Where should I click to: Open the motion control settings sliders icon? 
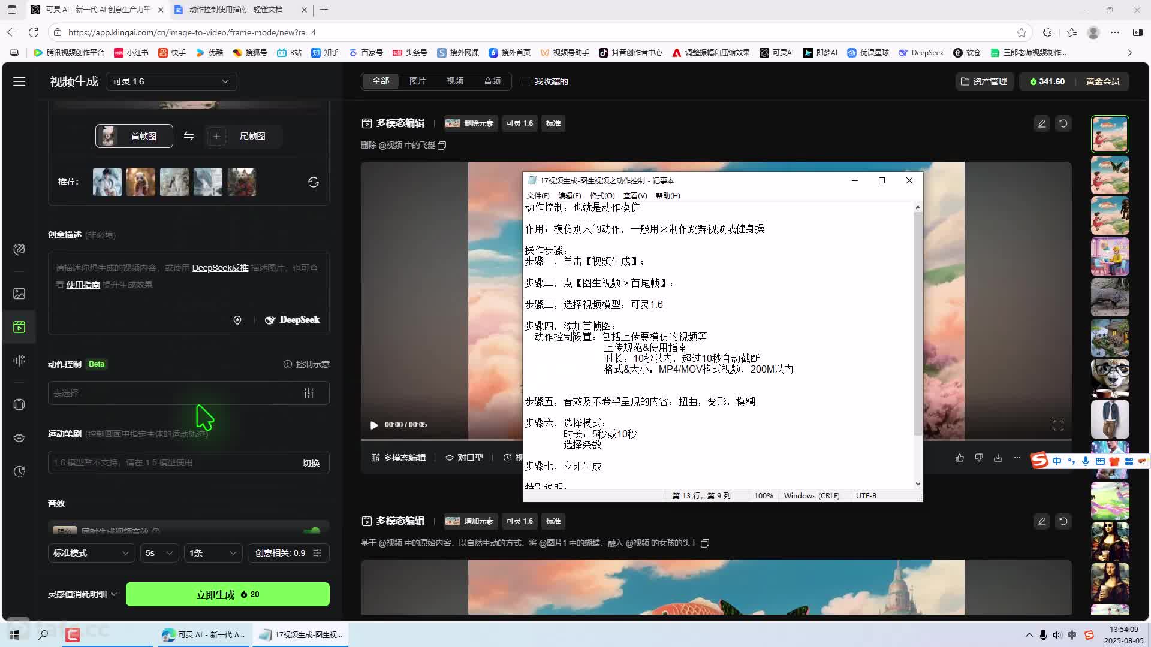pyautogui.click(x=309, y=393)
